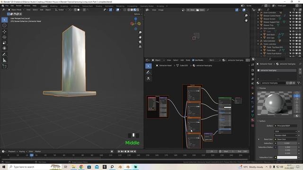Choose the sphere preview shape for material
Image resolution: width=303 pixels, height=170 pixels.
click(x=297, y=96)
